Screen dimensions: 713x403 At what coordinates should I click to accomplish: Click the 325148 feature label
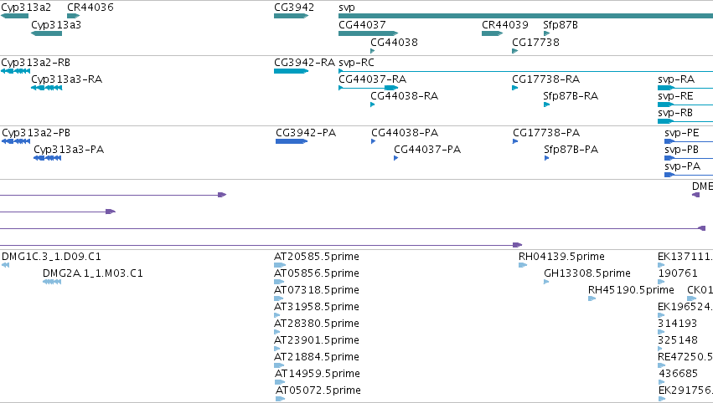point(678,340)
